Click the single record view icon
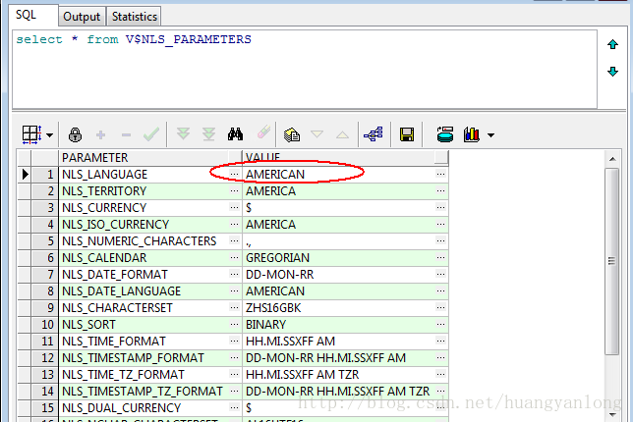The height and width of the screenshot is (422, 633). (292, 134)
